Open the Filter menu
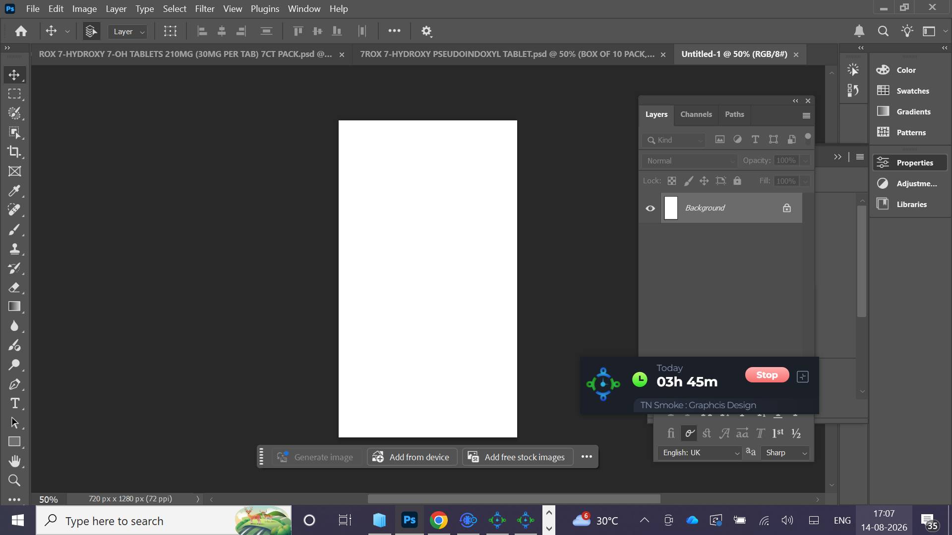The height and width of the screenshot is (535, 952). 204,9
